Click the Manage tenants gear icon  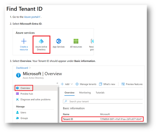[77, 84]
